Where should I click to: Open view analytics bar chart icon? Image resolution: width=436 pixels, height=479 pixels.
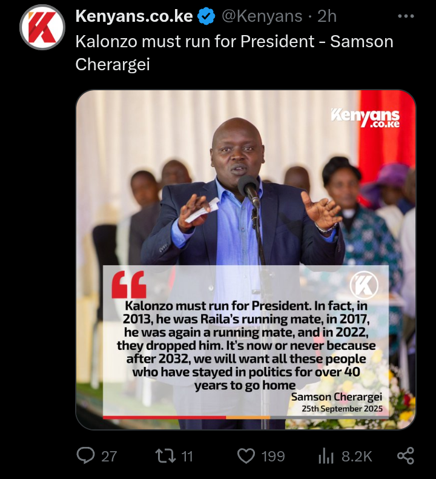point(326,457)
